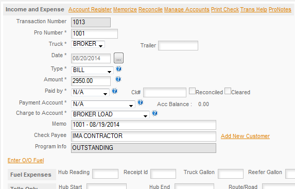Click the Reconcile link
Image resolution: width=295 pixels, height=189 pixels.
[x=150, y=9]
